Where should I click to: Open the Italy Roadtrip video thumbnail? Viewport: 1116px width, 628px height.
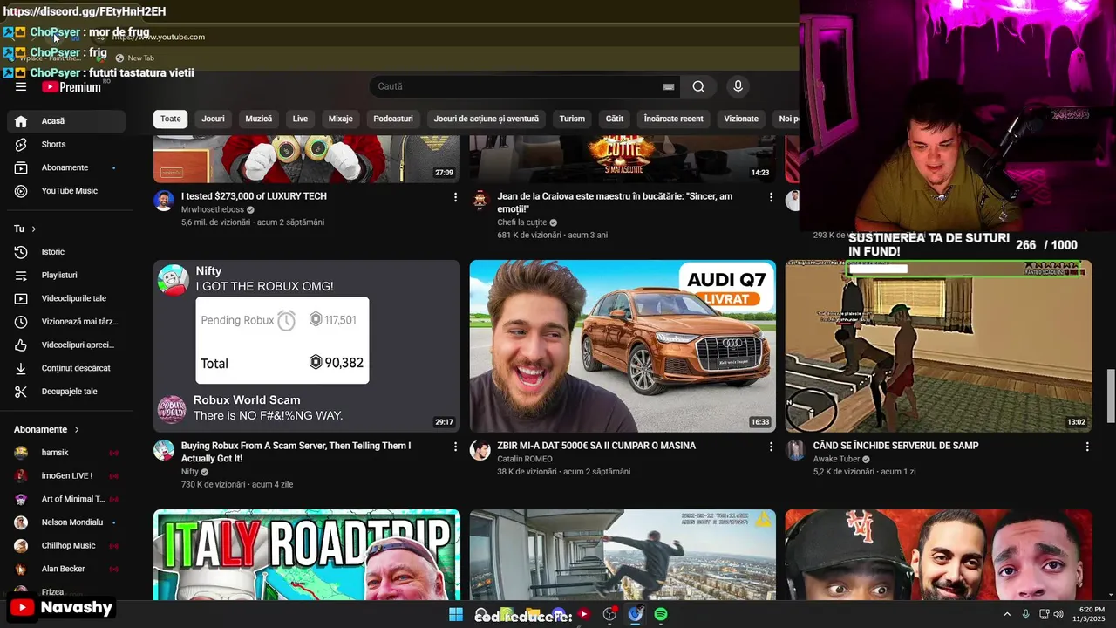click(307, 555)
